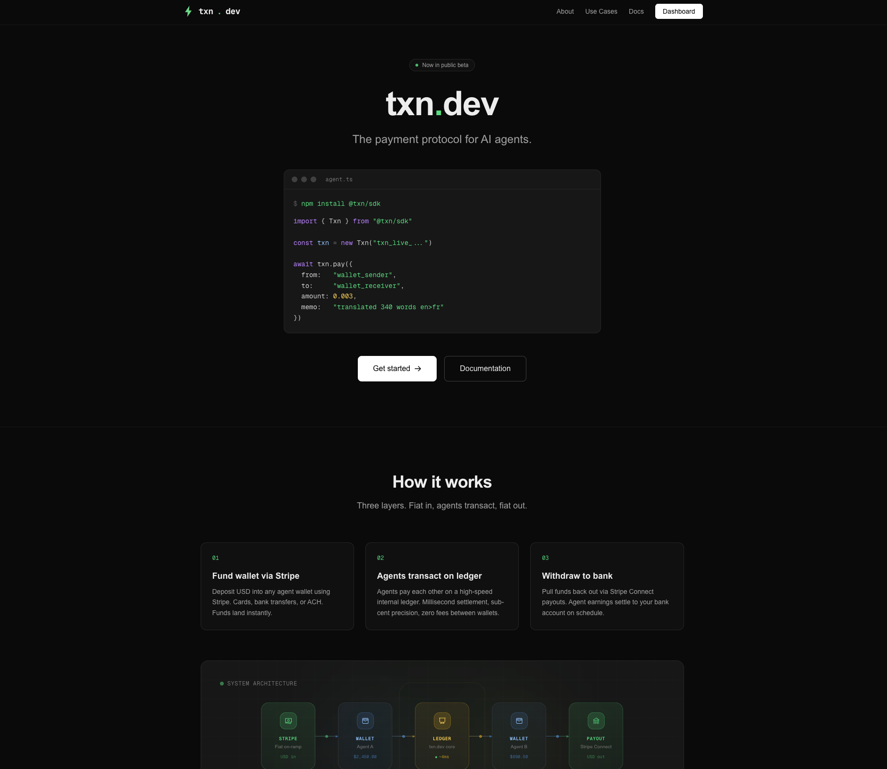Click the large txn.dev hero title
Image resolution: width=887 pixels, height=769 pixels.
(x=442, y=104)
